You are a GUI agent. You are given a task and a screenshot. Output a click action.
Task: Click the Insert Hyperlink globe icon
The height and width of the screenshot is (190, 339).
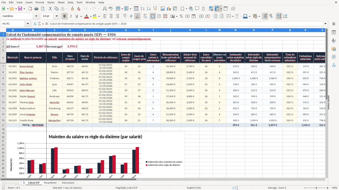coord(191,9)
